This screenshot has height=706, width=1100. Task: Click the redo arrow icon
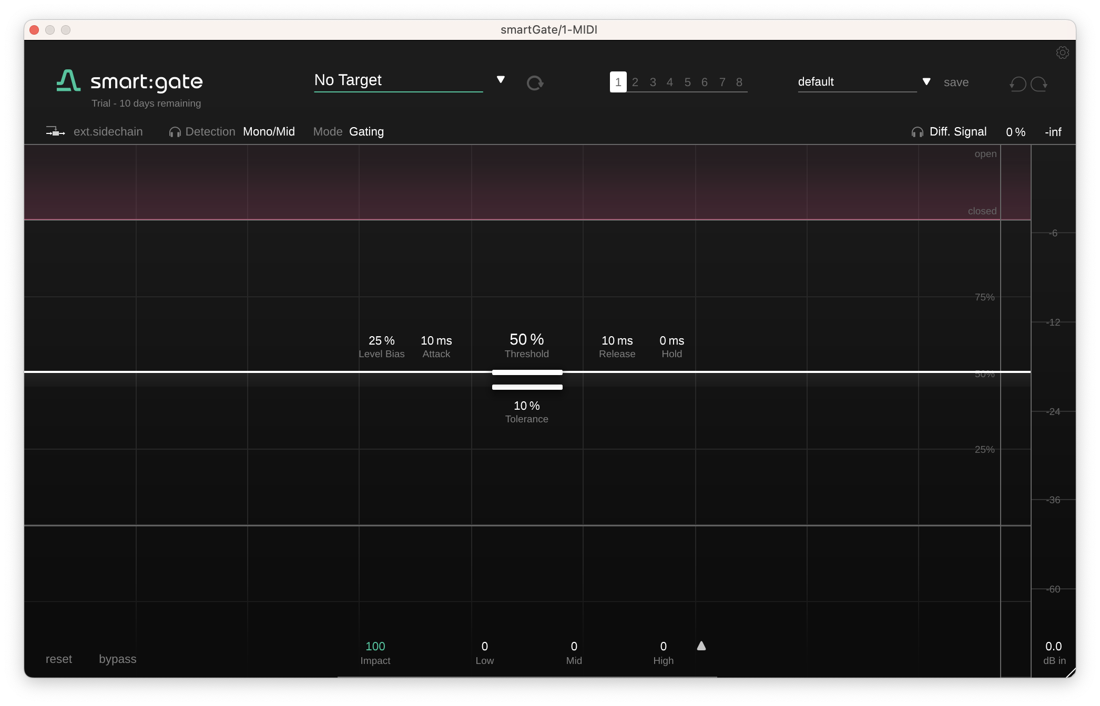tap(1039, 84)
